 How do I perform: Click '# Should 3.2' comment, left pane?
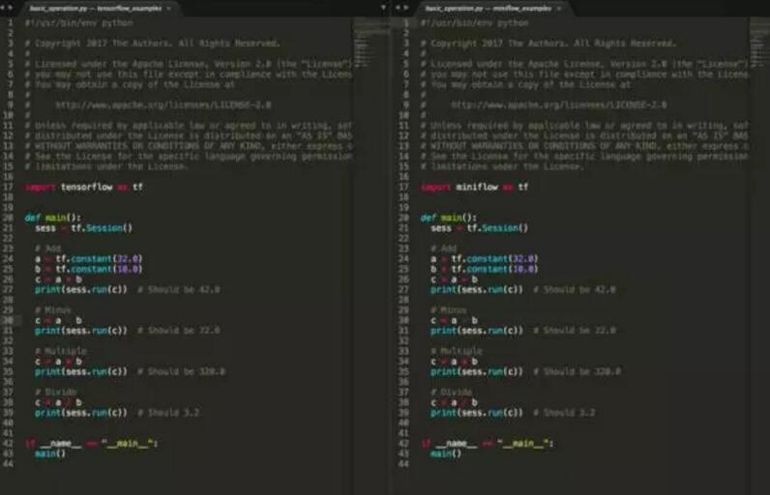click(168, 412)
